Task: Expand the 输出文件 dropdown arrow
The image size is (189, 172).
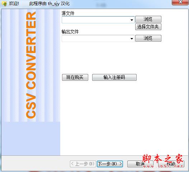Action: pyautogui.click(x=132, y=39)
